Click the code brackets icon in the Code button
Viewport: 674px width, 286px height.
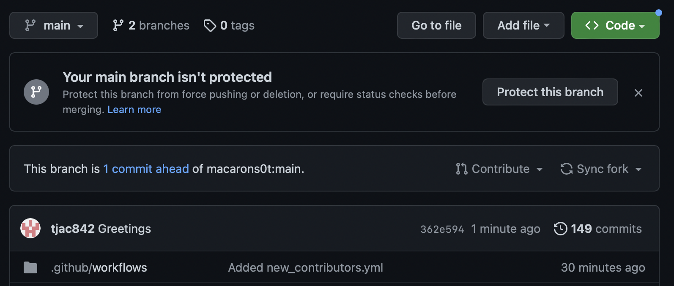[x=593, y=25]
